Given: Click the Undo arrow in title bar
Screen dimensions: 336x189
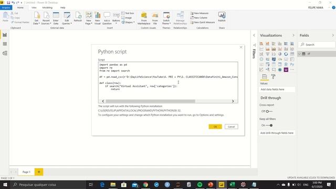Looking at the screenshot, I should (x=13, y=3).
